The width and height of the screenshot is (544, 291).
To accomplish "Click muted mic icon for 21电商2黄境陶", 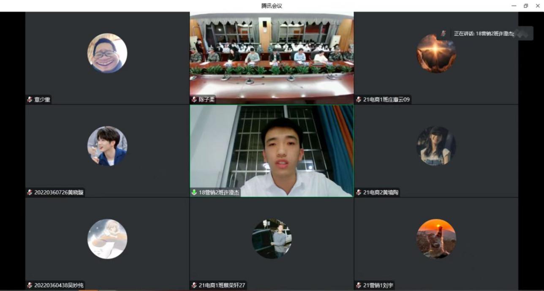I will pyautogui.click(x=359, y=193).
